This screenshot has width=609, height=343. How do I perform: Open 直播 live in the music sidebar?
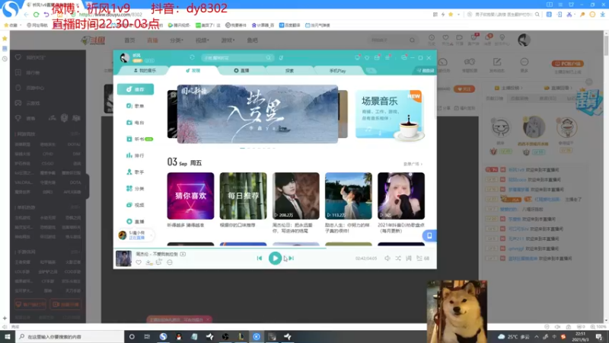[136, 222]
